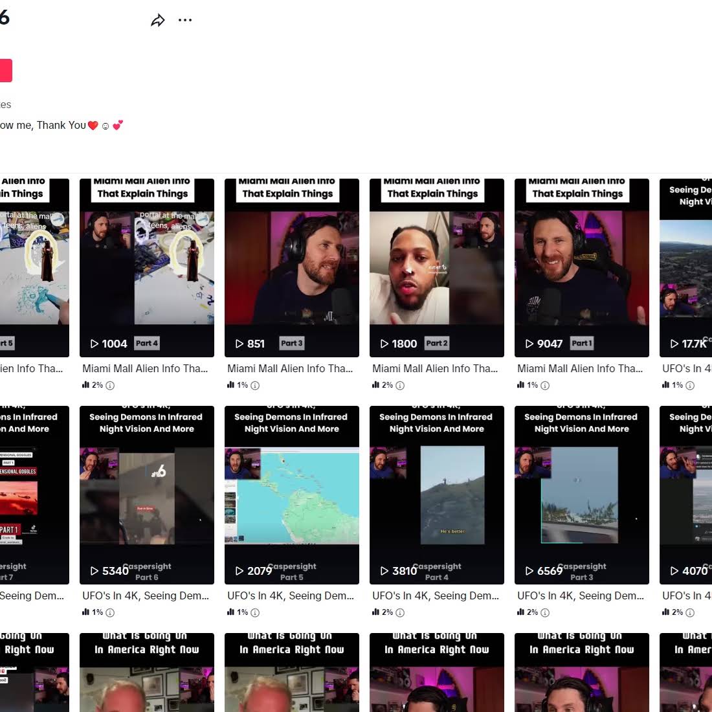Click the share profile arrow icon
This screenshot has height=712, width=712.
[157, 21]
